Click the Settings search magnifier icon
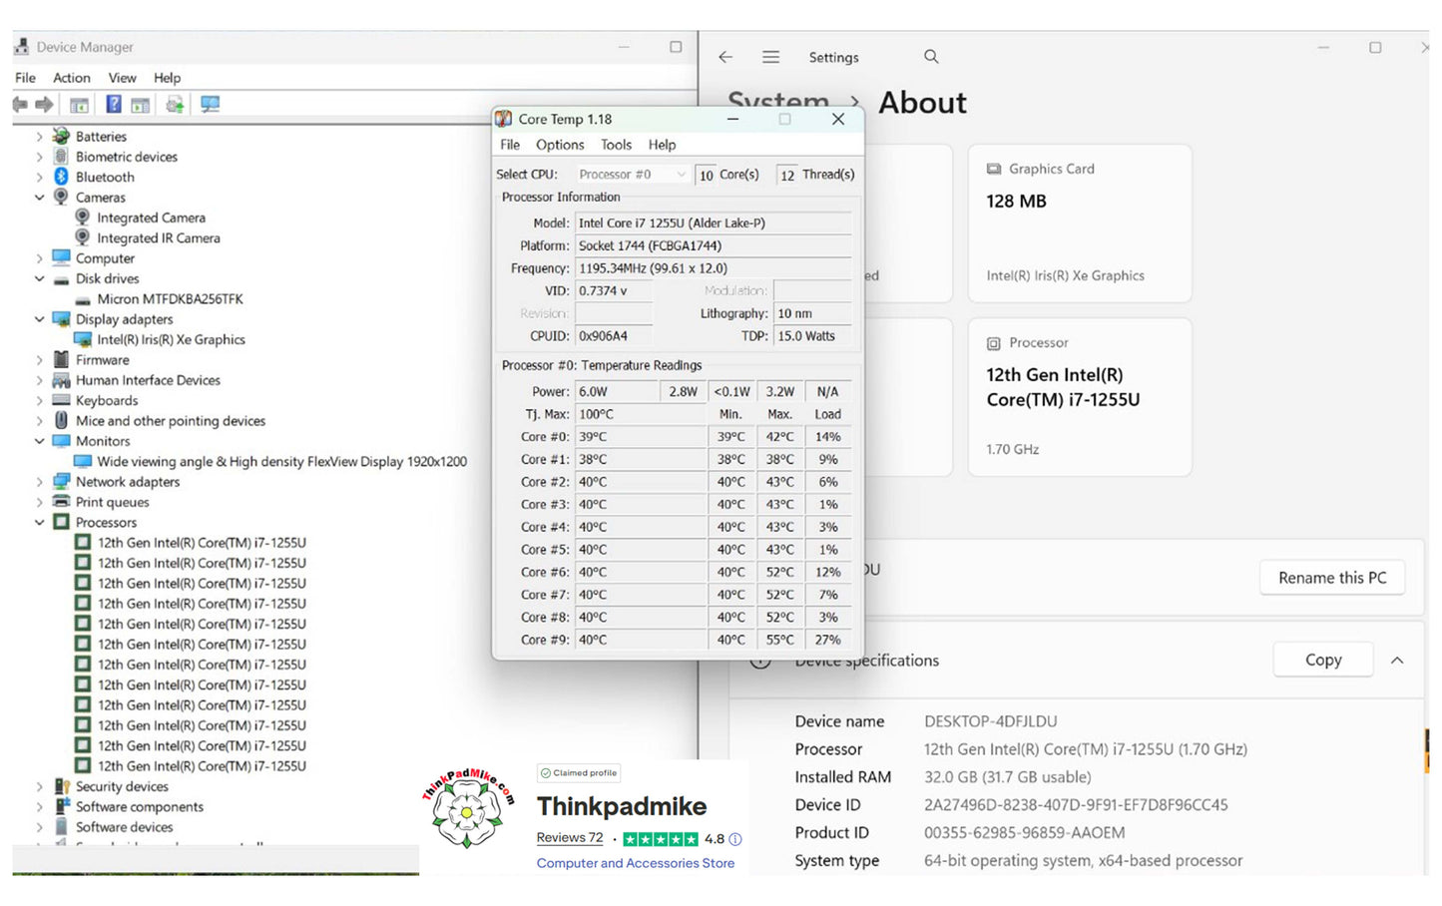This screenshot has width=1442, height=906. (x=931, y=57)
